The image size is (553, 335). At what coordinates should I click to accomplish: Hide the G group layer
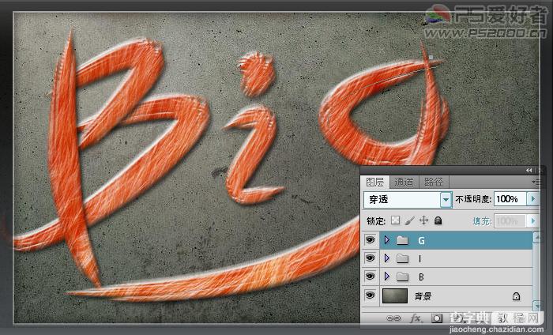pyautogui.click(x=370, y=240)
